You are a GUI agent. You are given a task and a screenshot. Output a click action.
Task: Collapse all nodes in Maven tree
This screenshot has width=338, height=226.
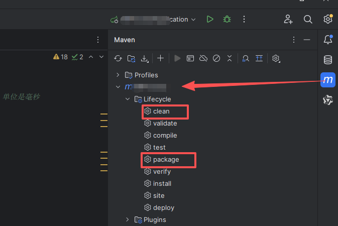click(230, 58)
